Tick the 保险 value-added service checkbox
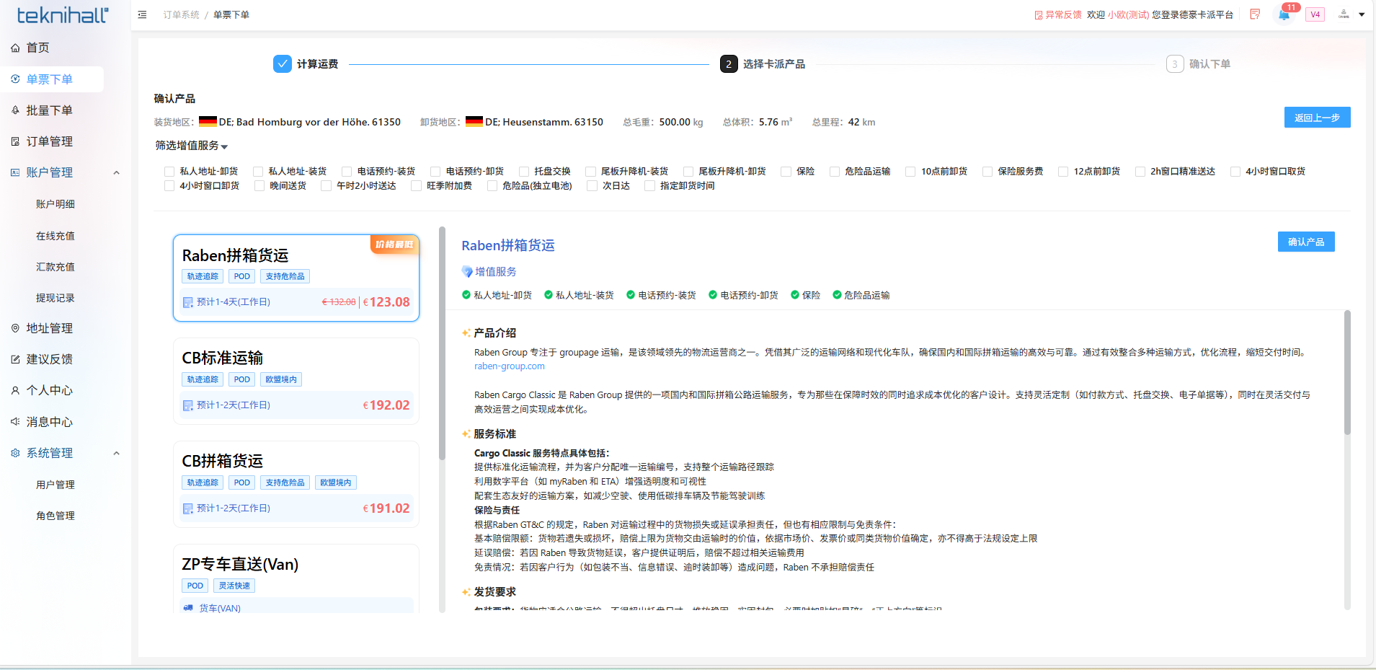 tap(786, 172)
